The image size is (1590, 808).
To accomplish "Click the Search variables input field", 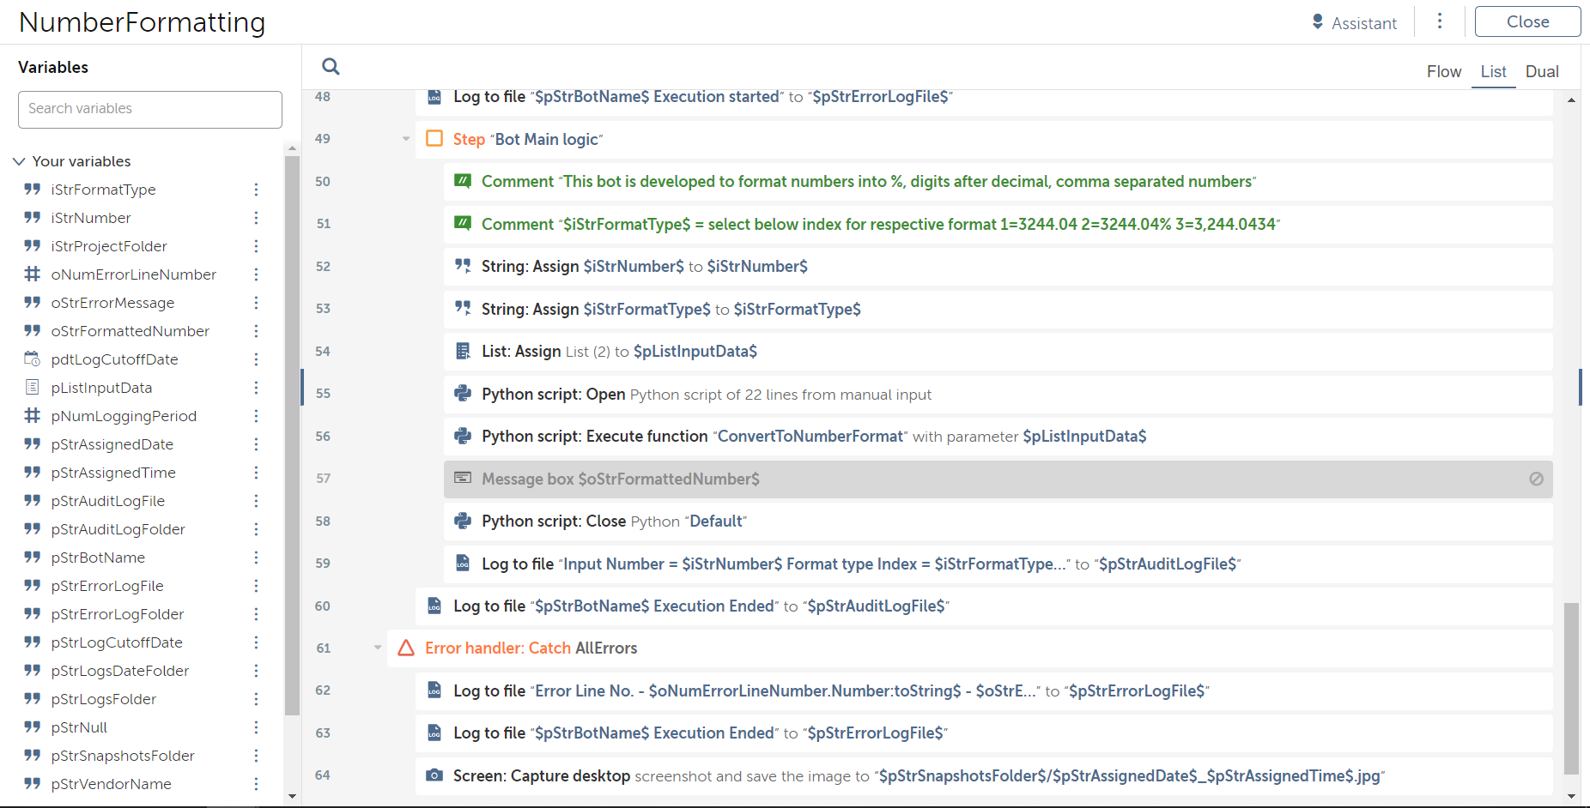I will pyautogui.click(x=150, y=109).
